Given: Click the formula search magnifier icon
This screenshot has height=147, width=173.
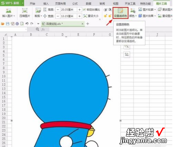Looking at the screenshot, I should pyautogui.click(x=38, y=29).
